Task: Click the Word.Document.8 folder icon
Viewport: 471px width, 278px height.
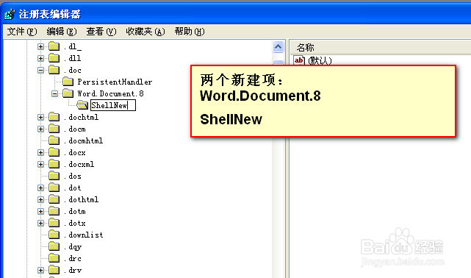Action: pyautogui.click(x=68, y=93)
